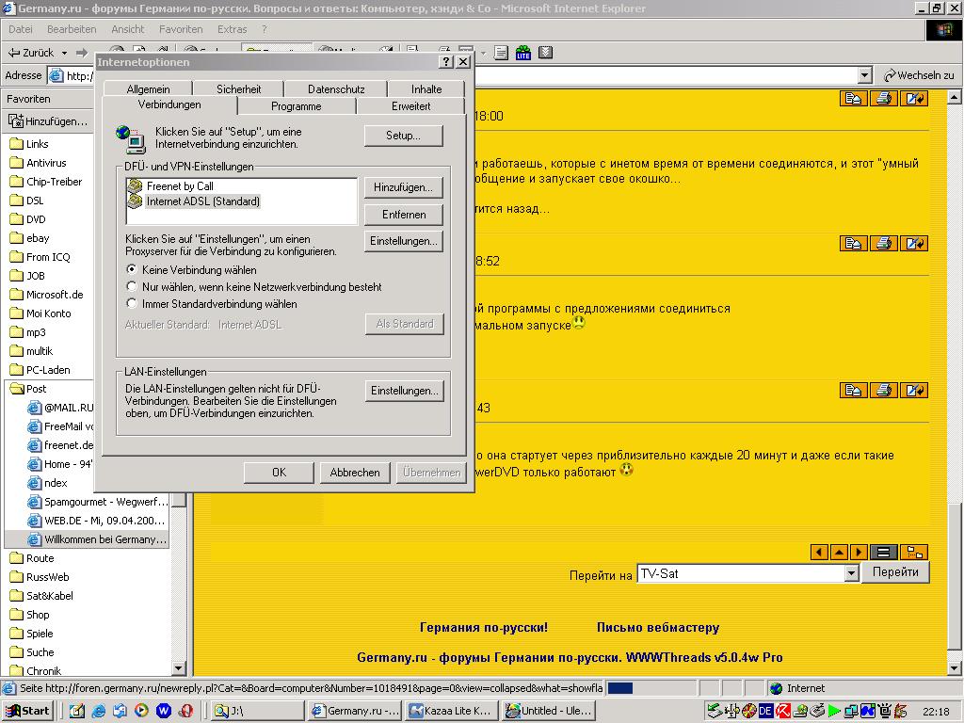The width and height of the screenshot is (964, 723).
Task: Click reply icon on the second forum post
Action: 853,244
